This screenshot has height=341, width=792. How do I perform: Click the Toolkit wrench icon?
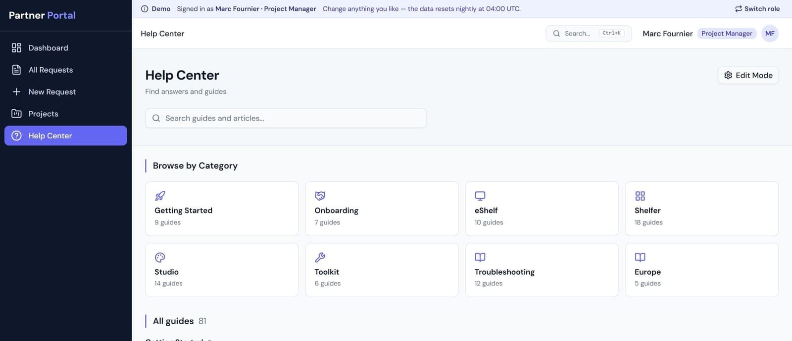tap(320, 257)
